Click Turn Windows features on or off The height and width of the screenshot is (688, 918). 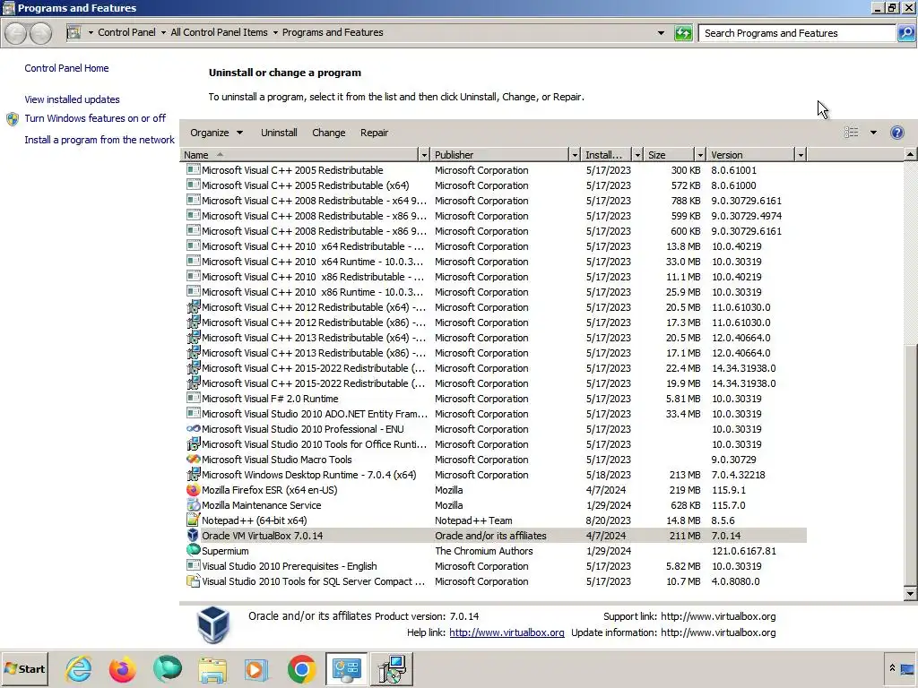coord(95,119)
